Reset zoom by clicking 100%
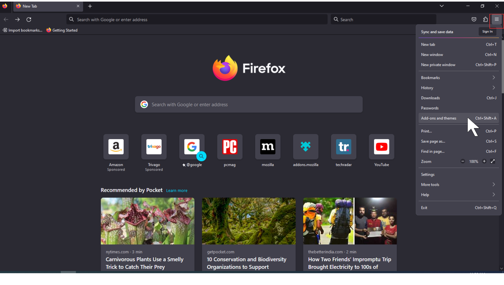 click(x=474, y=161)
